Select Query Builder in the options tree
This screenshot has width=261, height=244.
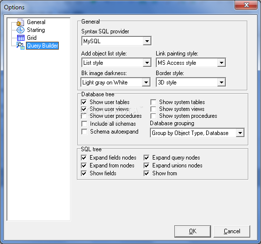(43, 46)
